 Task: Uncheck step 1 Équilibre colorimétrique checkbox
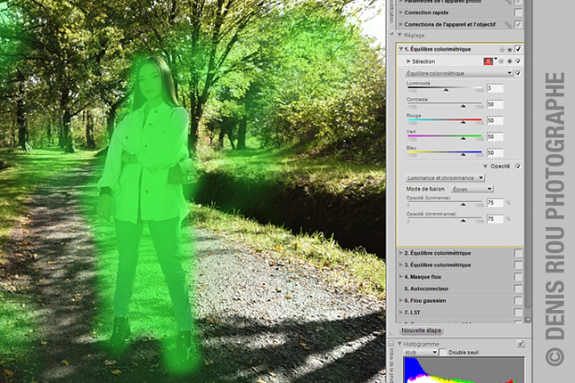(x=519, y=49)
